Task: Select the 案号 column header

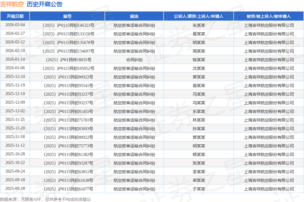Action: [x=67, y=16]
